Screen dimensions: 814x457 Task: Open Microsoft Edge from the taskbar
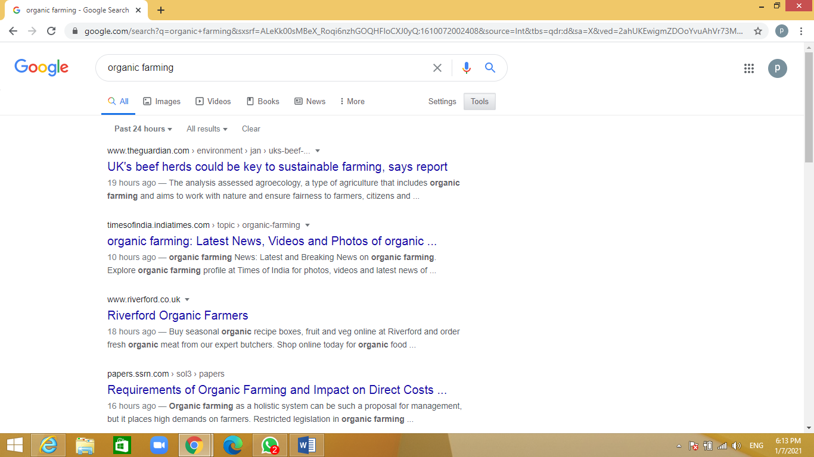coord(233,445)
